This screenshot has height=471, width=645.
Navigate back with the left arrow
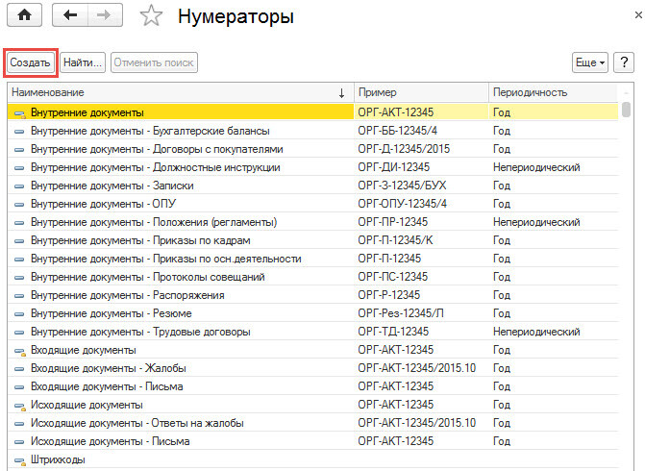point(70,15)
